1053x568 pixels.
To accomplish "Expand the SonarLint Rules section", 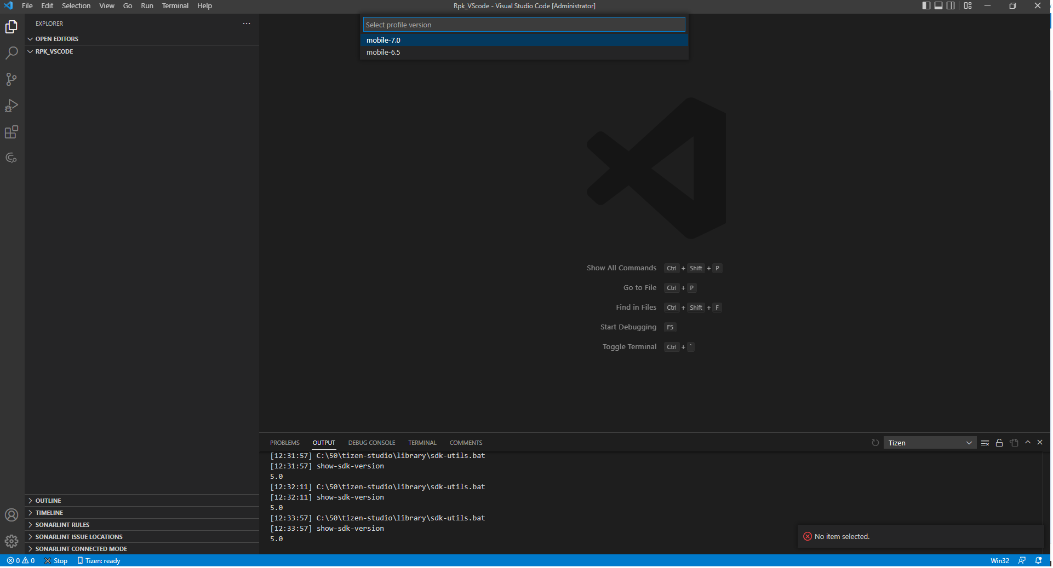I will [62, 525].
